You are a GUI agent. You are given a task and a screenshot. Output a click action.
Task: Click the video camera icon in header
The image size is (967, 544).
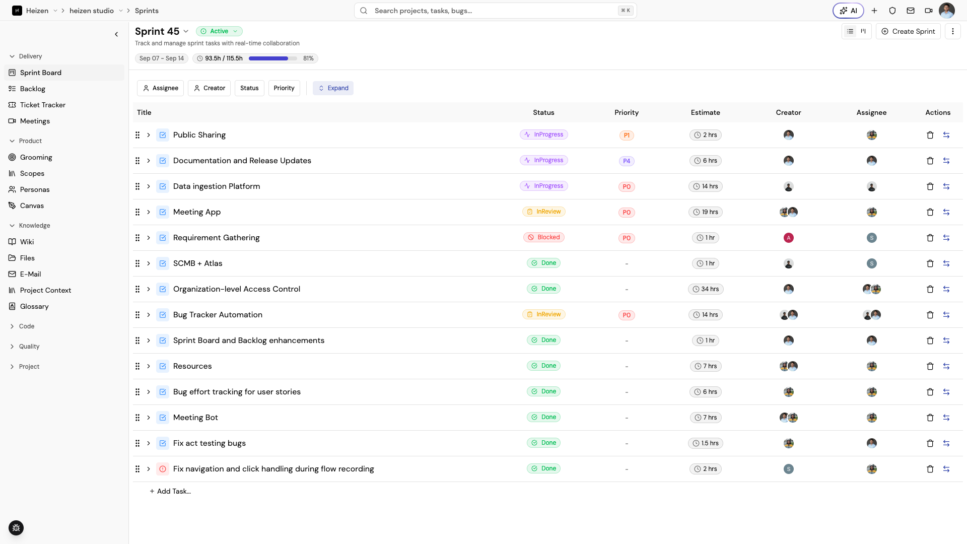point(929,11)
